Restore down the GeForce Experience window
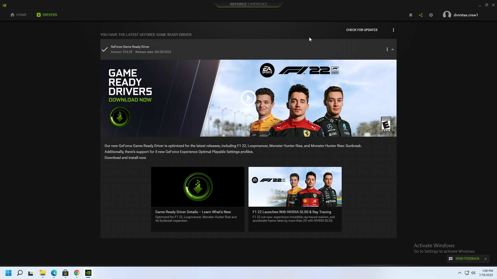497x279 pixels. (x=487, y=5)
